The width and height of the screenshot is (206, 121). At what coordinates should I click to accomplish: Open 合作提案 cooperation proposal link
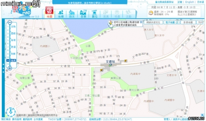[x=38, y=119]
